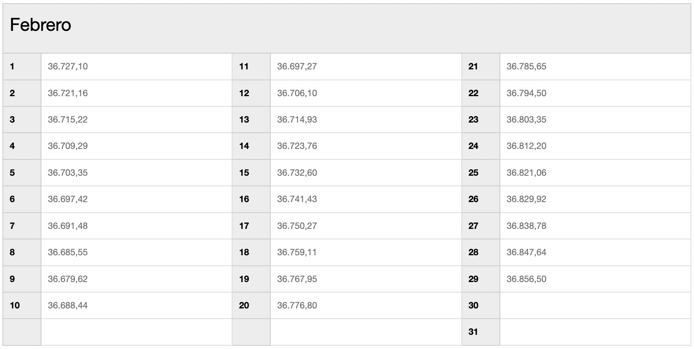Click day 2 value 36.721,16
Screen dimensions: 695x349
(68, 93)
